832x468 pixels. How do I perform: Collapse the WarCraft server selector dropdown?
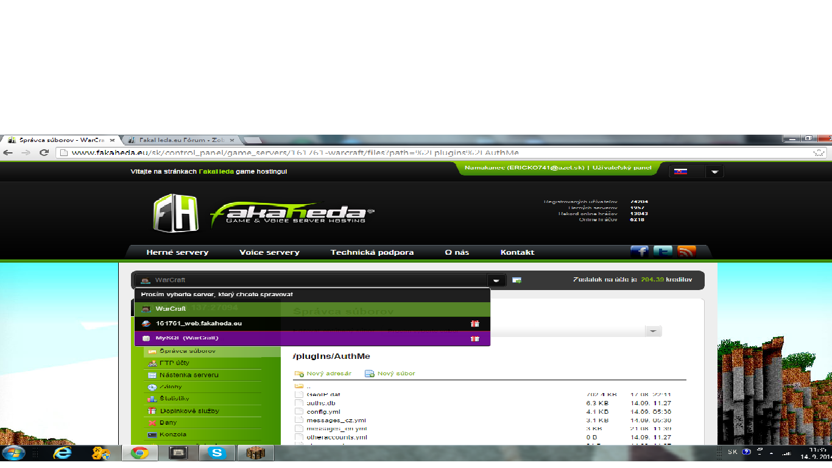(x=497, y=280)
